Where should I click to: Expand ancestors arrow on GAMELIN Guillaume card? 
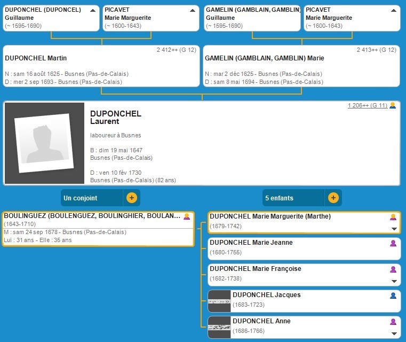pyautogui.click(x=293, y=10)
